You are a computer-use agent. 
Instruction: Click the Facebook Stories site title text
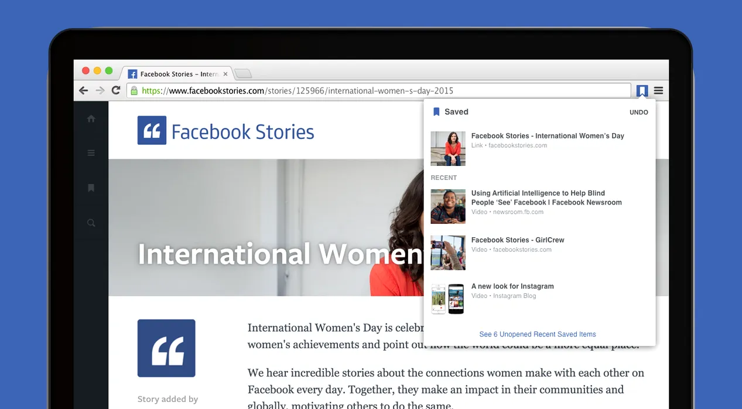[x=242, y=131]
